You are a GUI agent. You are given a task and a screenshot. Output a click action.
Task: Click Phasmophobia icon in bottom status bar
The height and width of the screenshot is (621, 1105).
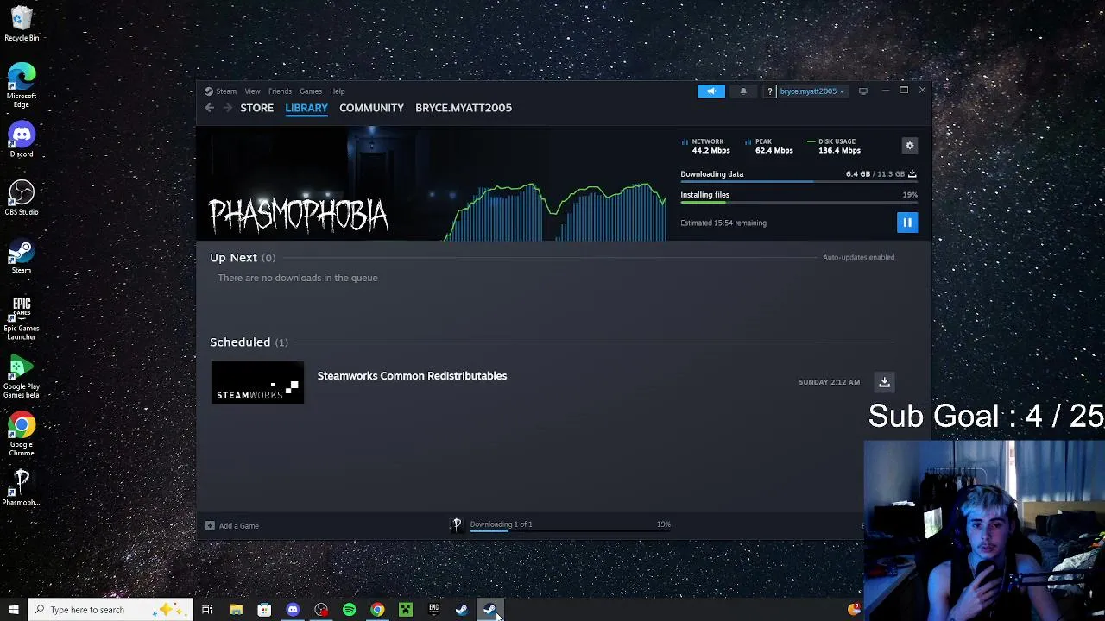[457, 524]
